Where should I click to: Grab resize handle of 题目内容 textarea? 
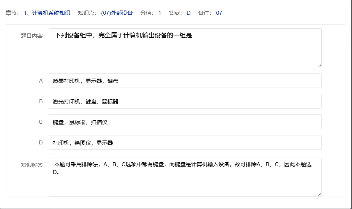tap(319, 65)
